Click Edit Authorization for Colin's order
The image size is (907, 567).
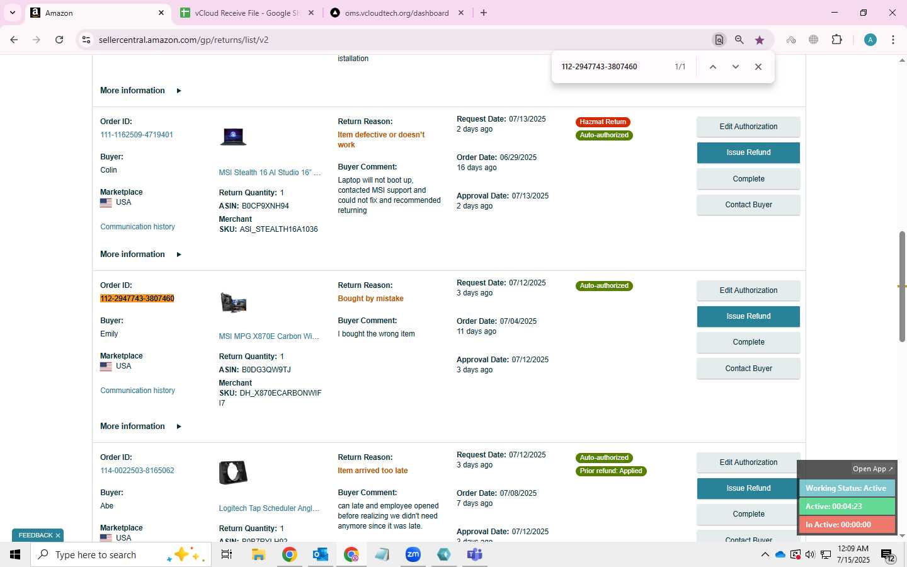coord(748,127)
